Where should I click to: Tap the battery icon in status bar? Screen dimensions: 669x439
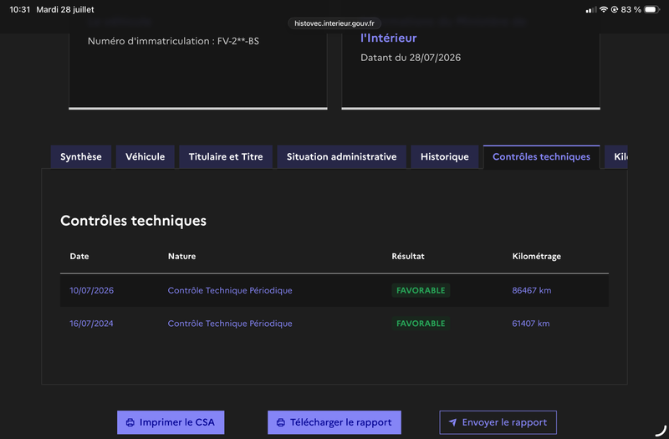[x=652, y=9]
